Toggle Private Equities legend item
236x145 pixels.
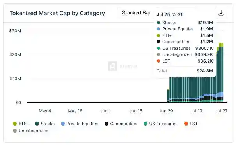pos(80,124)
